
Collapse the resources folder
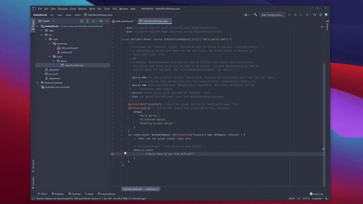(x=50, y=44)
